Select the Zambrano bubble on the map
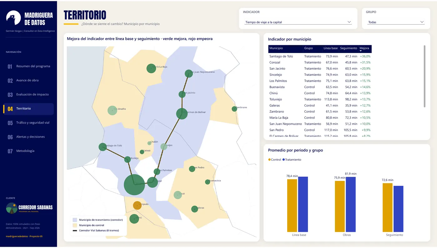Viewport: 437px width, 248px height. coord(234,109)
